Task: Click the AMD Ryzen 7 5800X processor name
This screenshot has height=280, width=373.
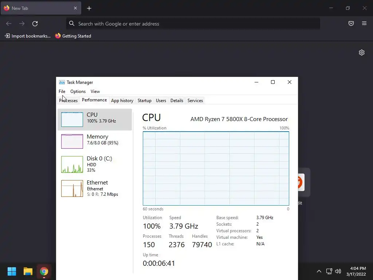Action: click(x=239, y=119)
